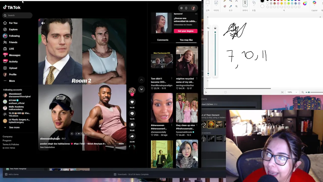Open SheraSeven1 in following accounts
323x182 pixels.
(x=17, y=95)
